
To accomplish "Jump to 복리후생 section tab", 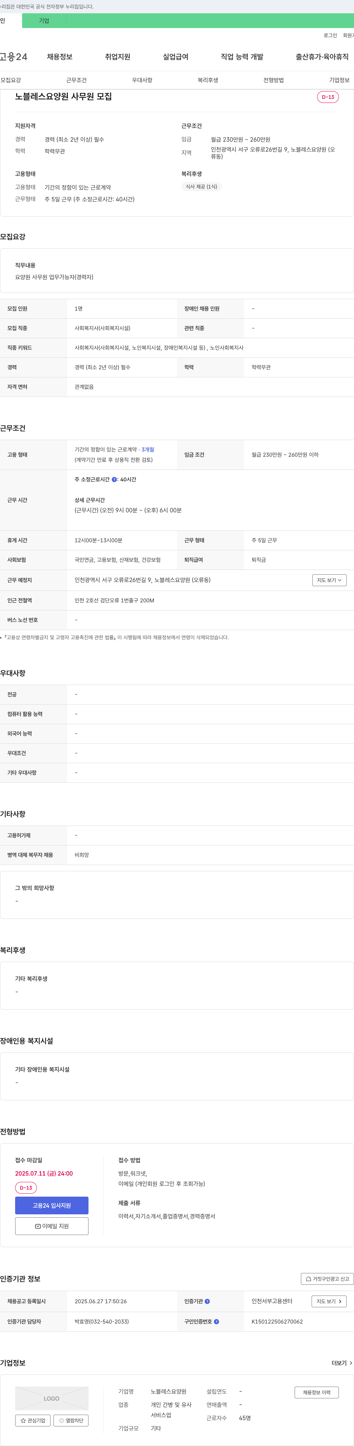I will coord(208,80).
